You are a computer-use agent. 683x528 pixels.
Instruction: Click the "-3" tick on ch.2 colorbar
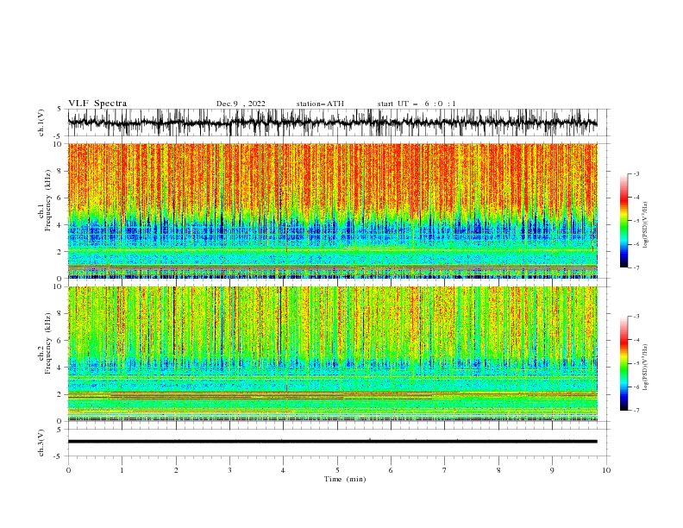[636, 317]
